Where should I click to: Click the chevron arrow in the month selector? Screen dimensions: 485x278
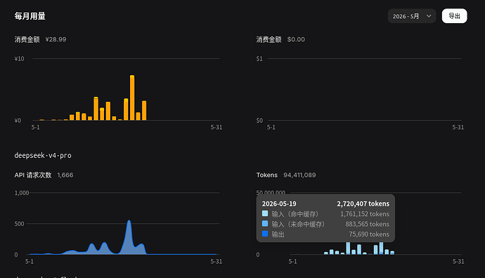coord(429,16)
